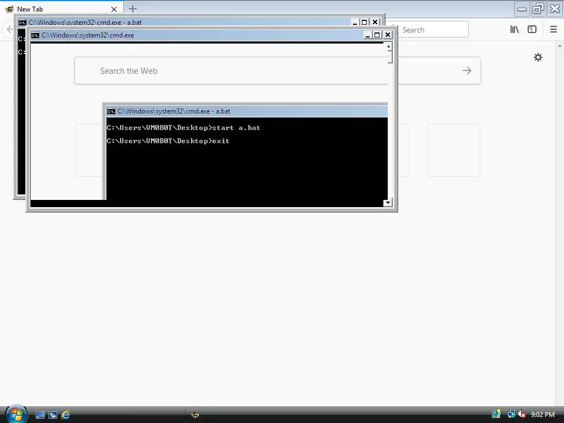Click scrollbar down arrow in cmd window

388,203
